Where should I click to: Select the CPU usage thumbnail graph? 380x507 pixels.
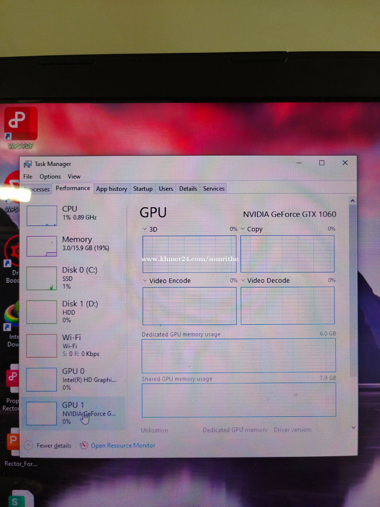pos(42,215)
